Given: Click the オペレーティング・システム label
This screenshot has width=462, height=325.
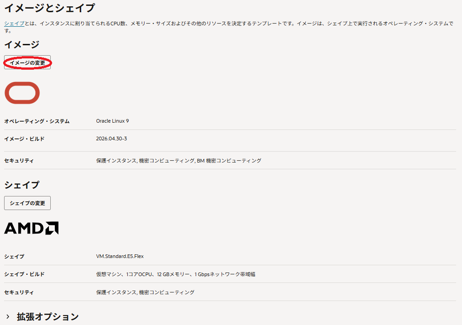Looking at the screenshot, I should coord(37,121).
